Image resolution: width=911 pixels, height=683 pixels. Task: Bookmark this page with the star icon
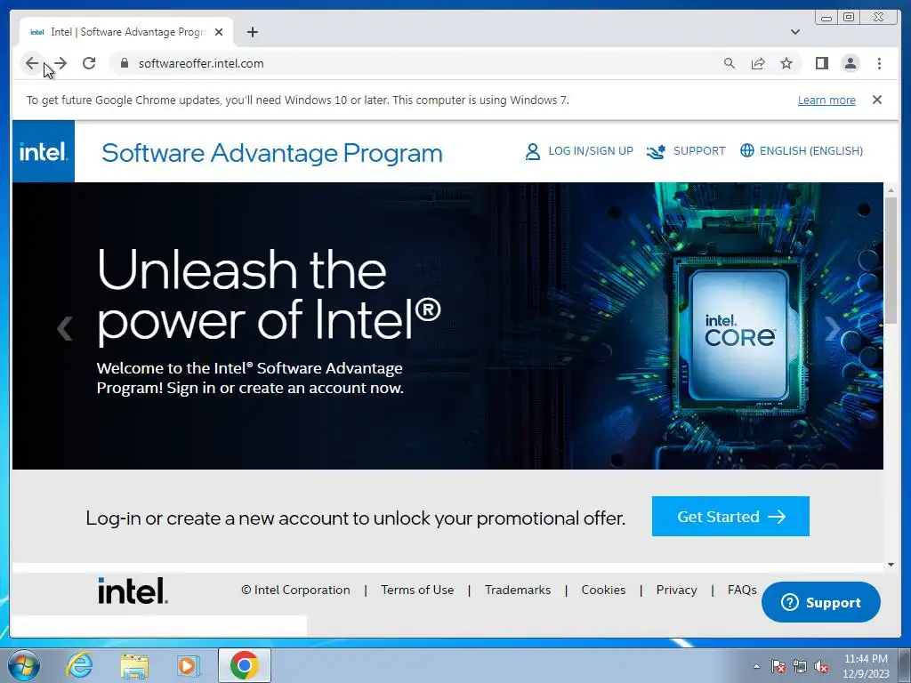coord(786,63)
